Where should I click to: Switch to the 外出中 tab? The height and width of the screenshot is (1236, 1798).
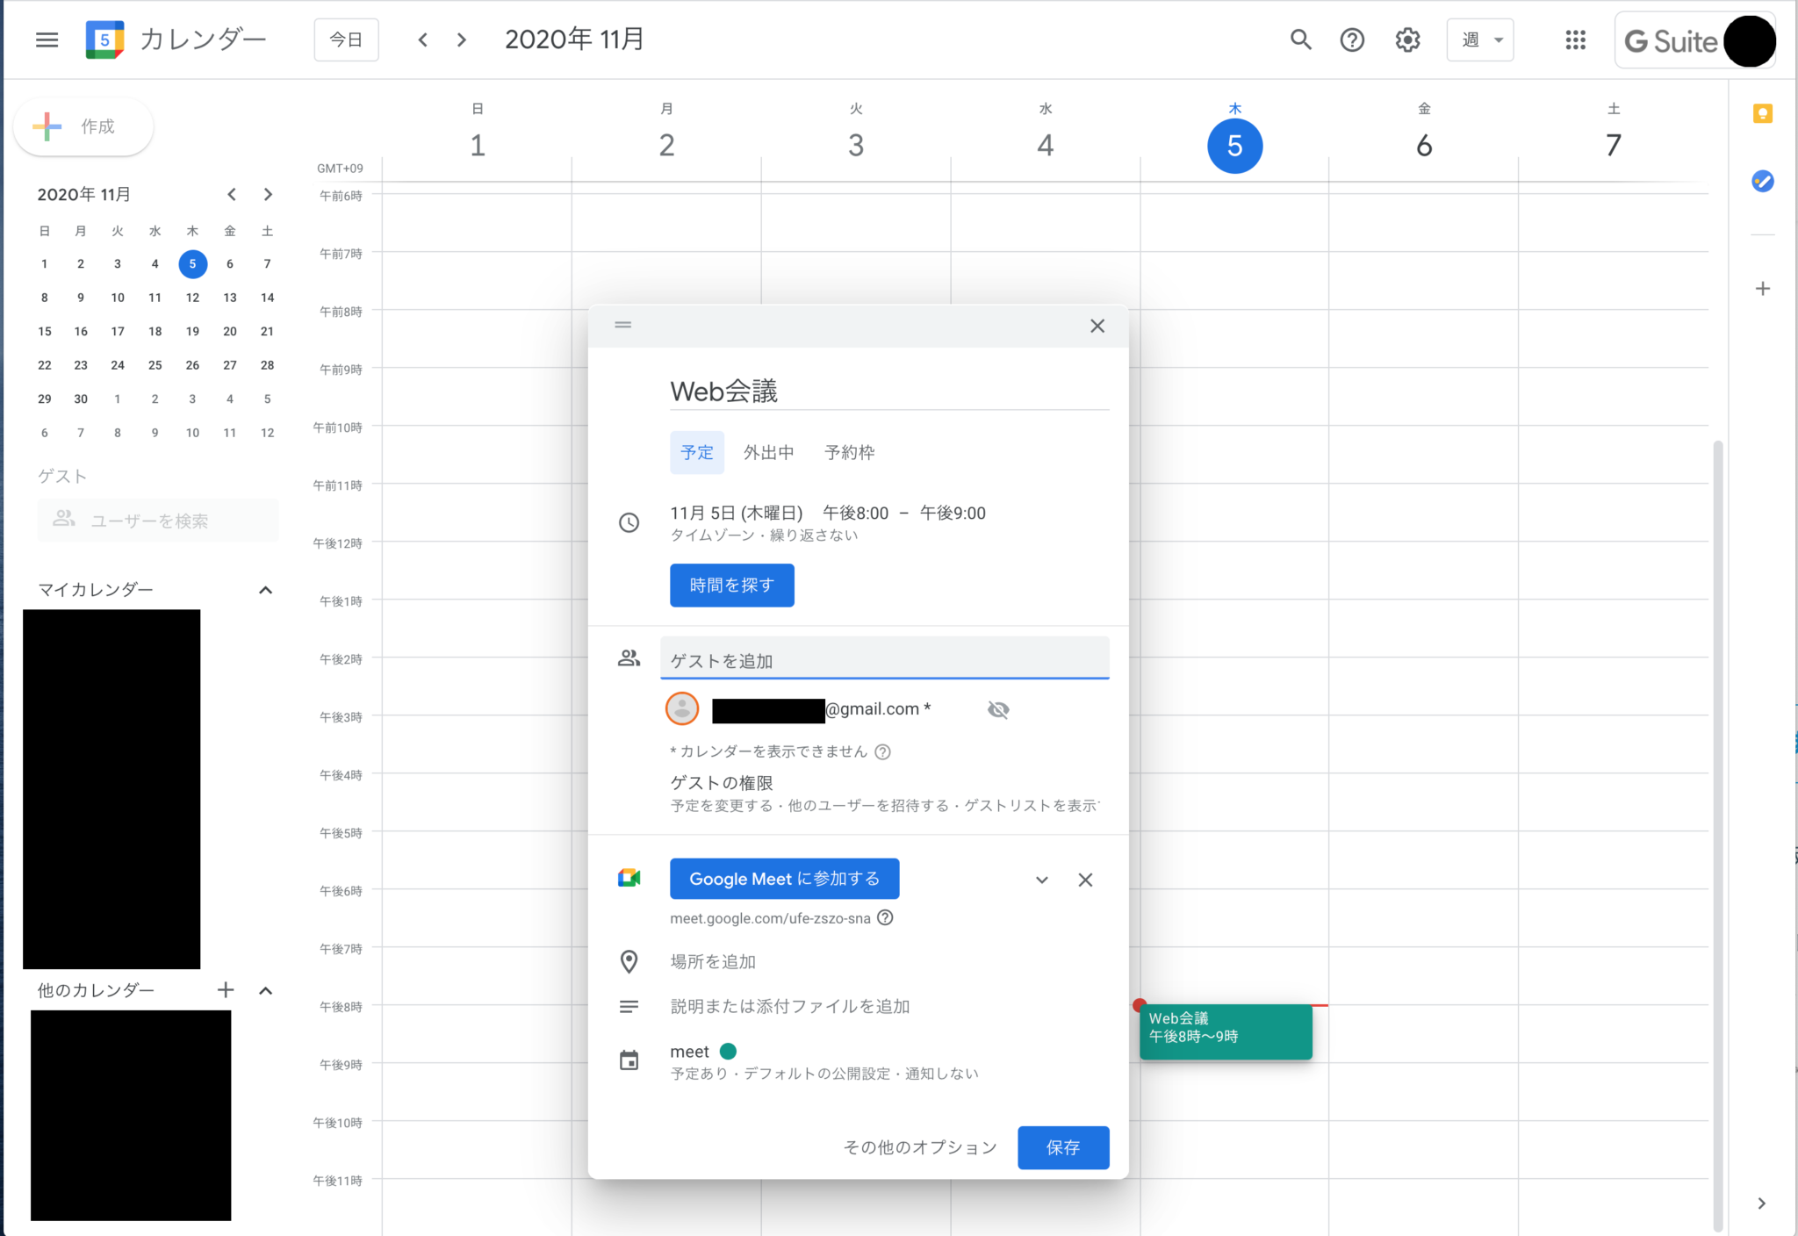(x=768, y=452)
